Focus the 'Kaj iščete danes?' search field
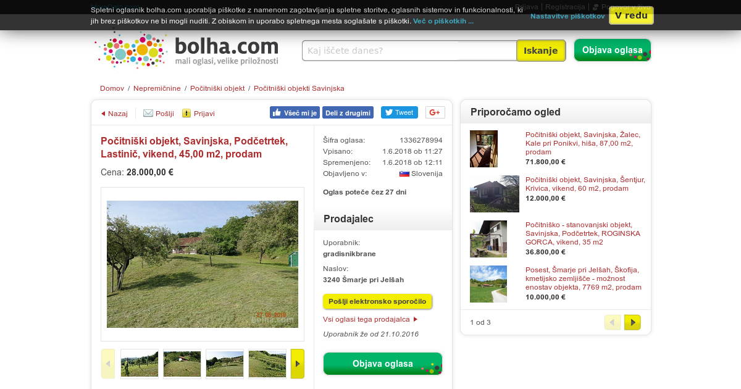The height and width of the screenshot is (389, 741). 409,51
